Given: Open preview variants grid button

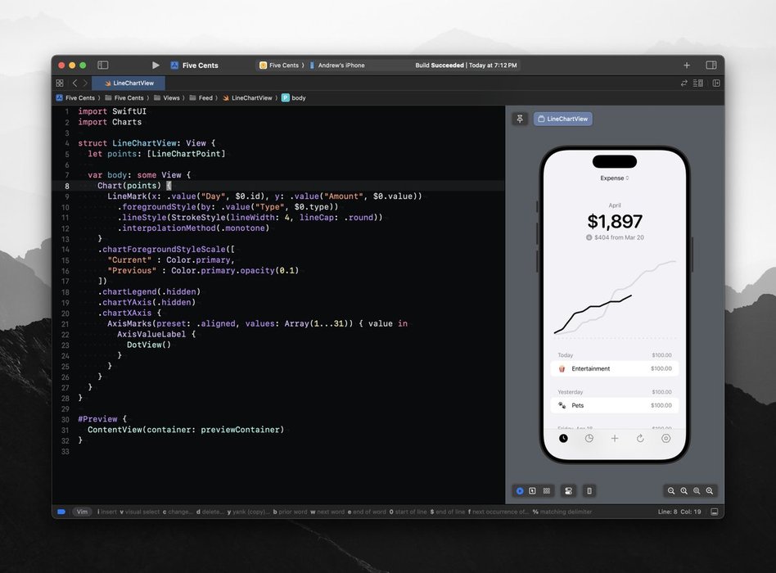Looking at the screenshot, I should [x=546, y=490].
